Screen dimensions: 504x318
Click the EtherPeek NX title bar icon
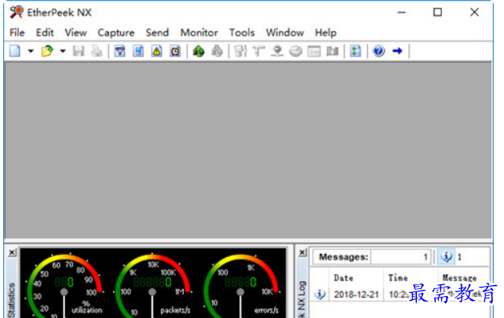pos(16,13)
